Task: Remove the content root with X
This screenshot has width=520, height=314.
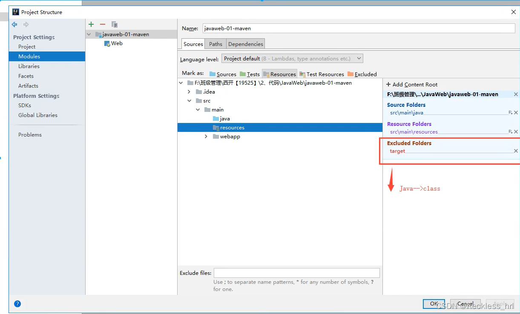Action: point(516,94)
